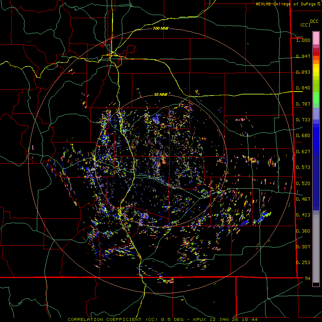Image resolution: width=322 pixels, height=322 pixels.
Task: Click the "100 NMI" range ring label
Action: click(161, 28)
